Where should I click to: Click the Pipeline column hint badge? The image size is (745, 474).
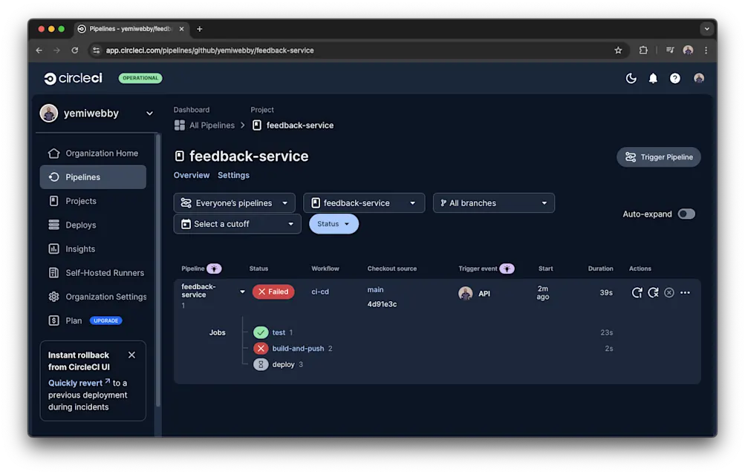[213, 269]
